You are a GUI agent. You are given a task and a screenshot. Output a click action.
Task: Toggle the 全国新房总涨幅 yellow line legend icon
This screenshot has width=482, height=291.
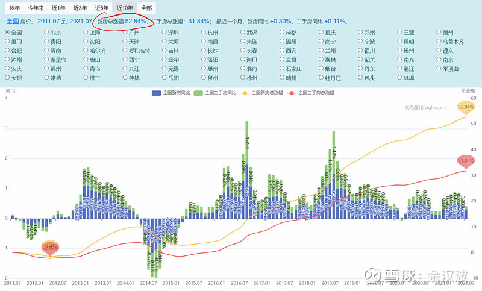point(245,93)
